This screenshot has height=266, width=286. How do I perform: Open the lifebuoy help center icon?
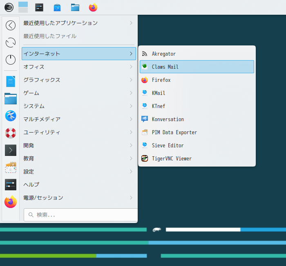click(x=11, y=133)
